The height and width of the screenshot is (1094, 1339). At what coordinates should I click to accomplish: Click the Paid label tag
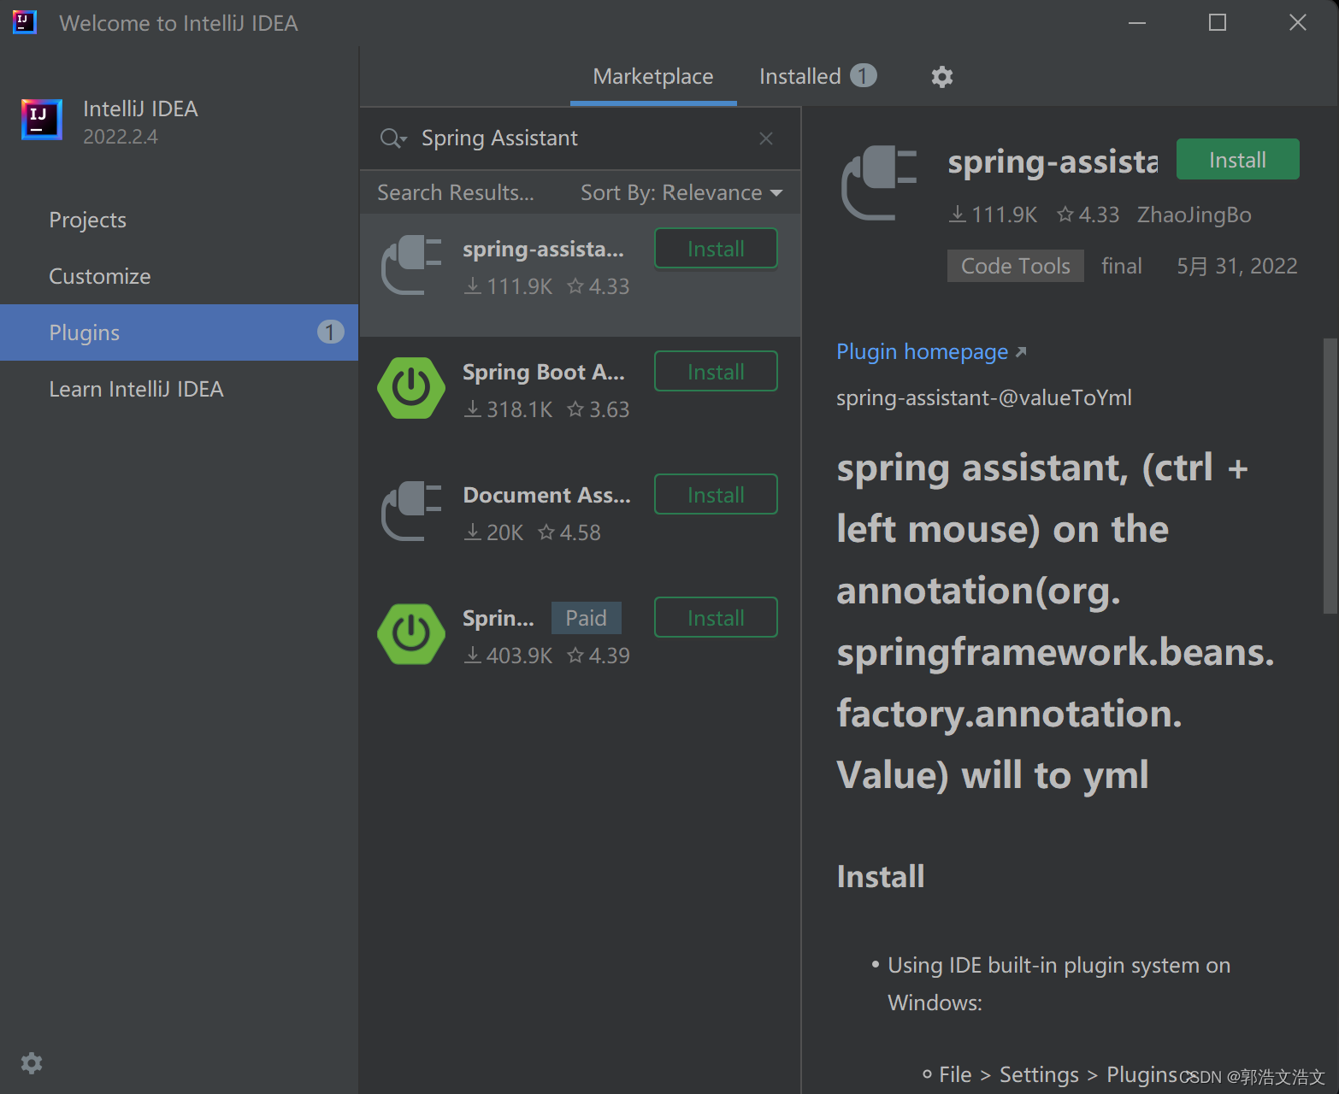586,618
